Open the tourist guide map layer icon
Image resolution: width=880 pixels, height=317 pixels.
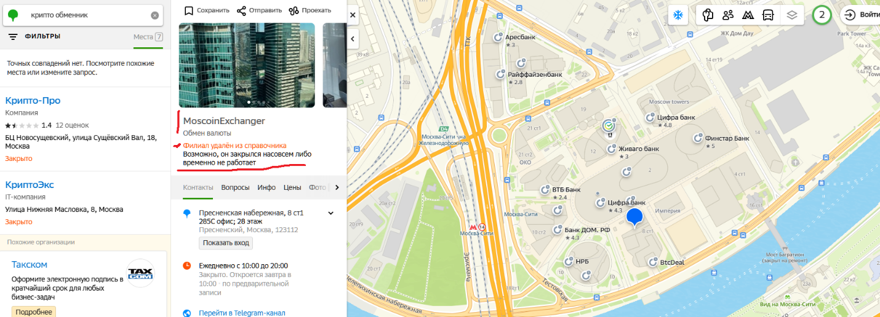708,15
